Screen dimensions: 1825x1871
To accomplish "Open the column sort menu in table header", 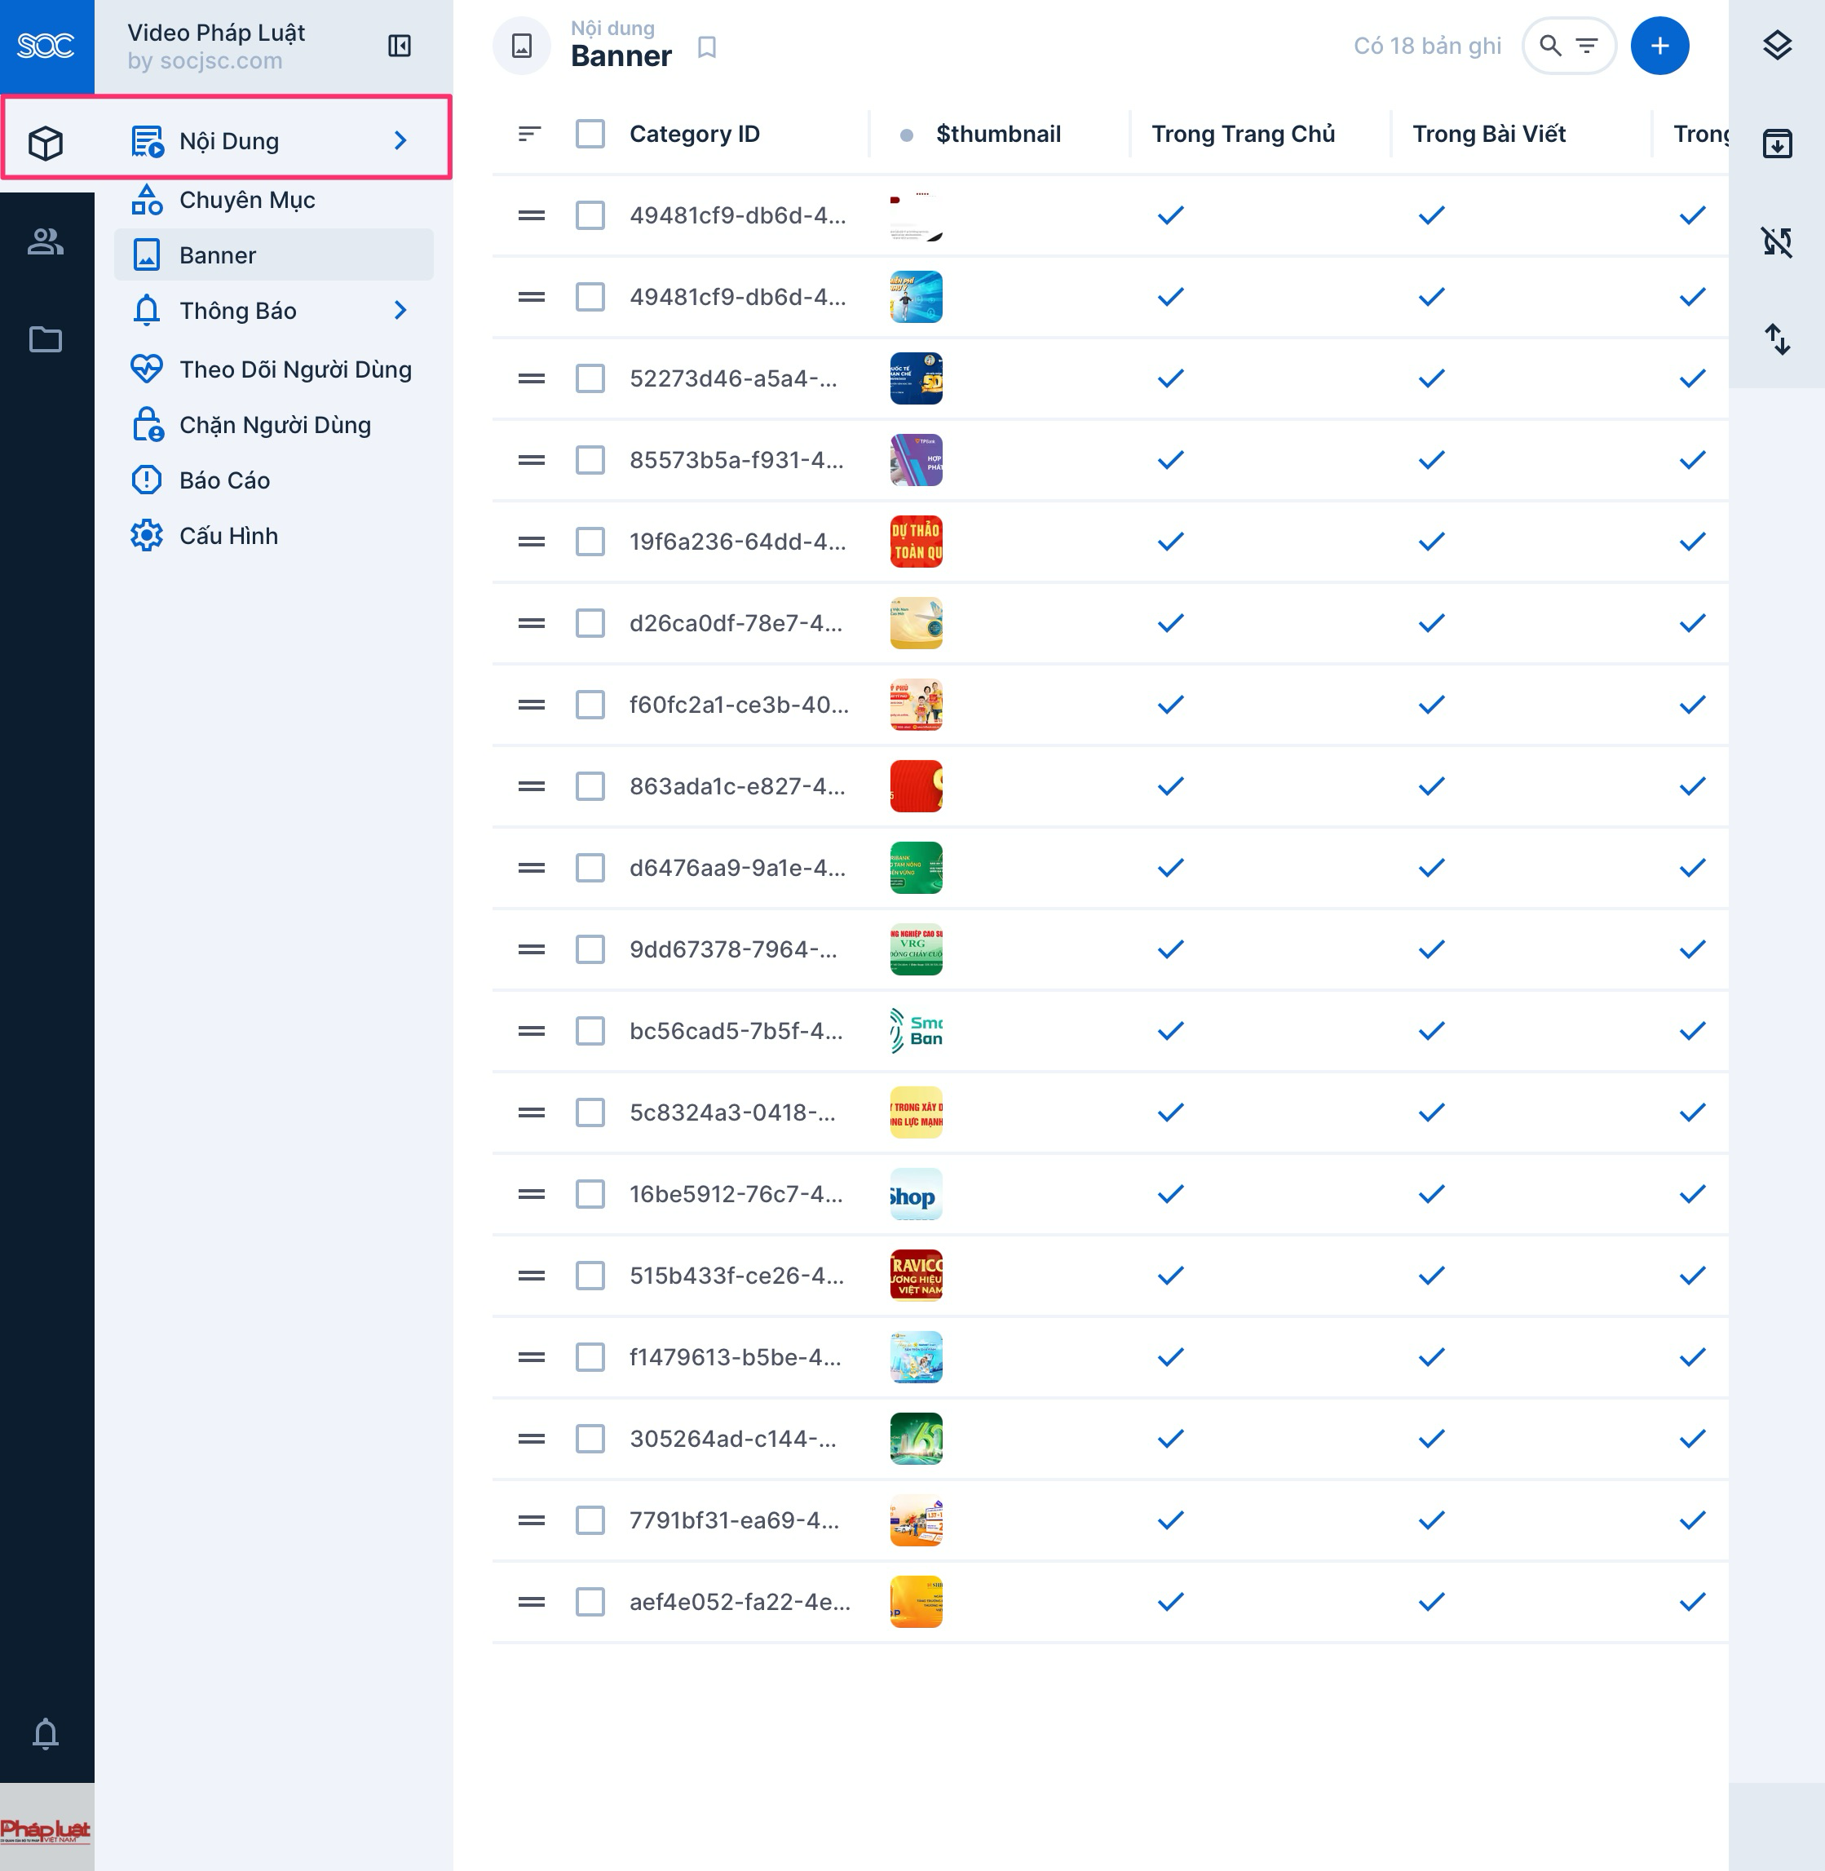I will pos(529,135).
